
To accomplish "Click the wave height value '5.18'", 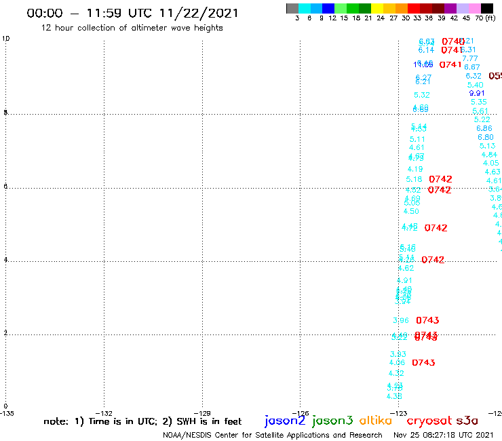I will (x=414, y=179).
